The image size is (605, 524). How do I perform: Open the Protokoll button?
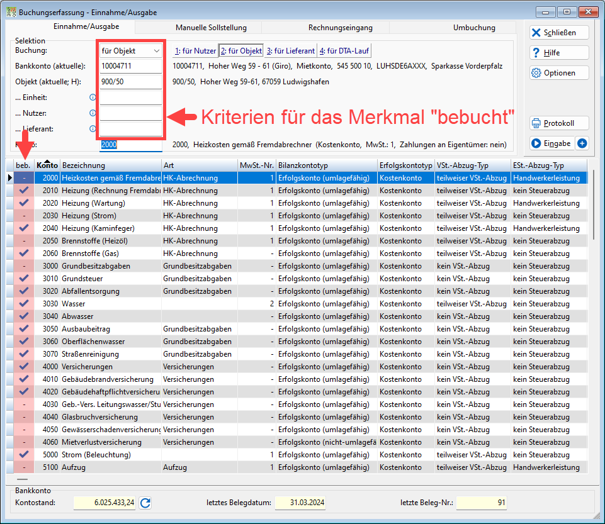pyautogui.click(x=559, y=123)
